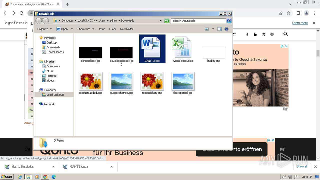
Task: Open Chrome profile avatar
Action: pos(306,13)
